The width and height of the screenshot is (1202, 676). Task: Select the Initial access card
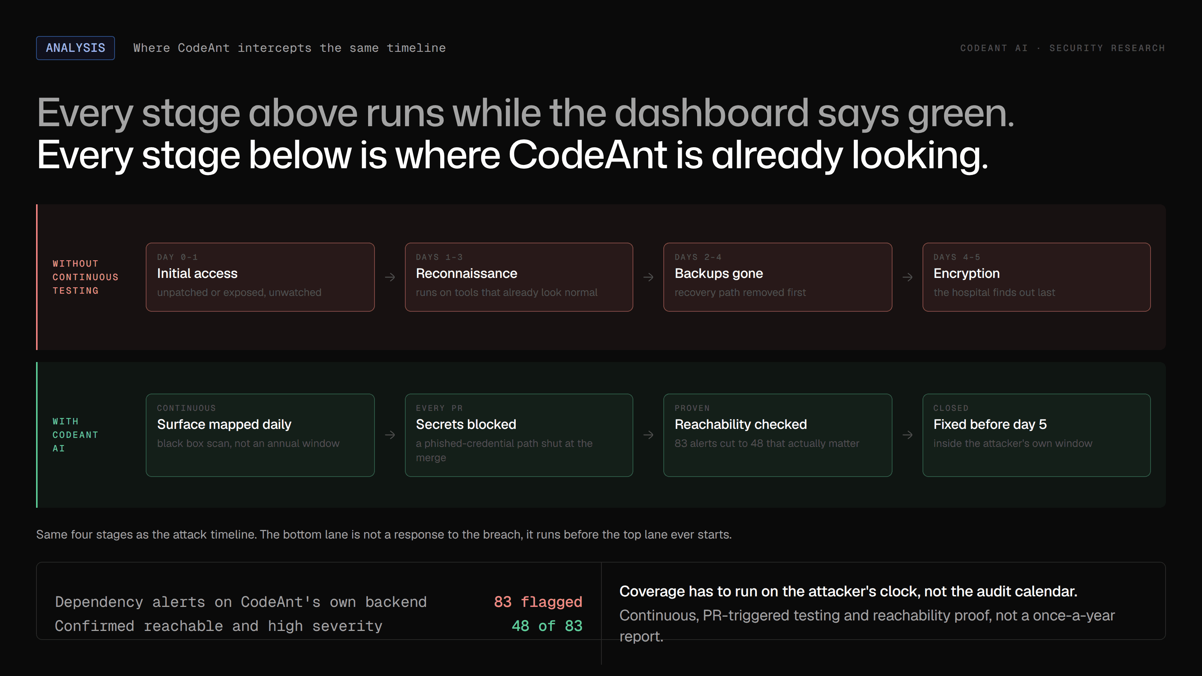click(x=260, y=277)
